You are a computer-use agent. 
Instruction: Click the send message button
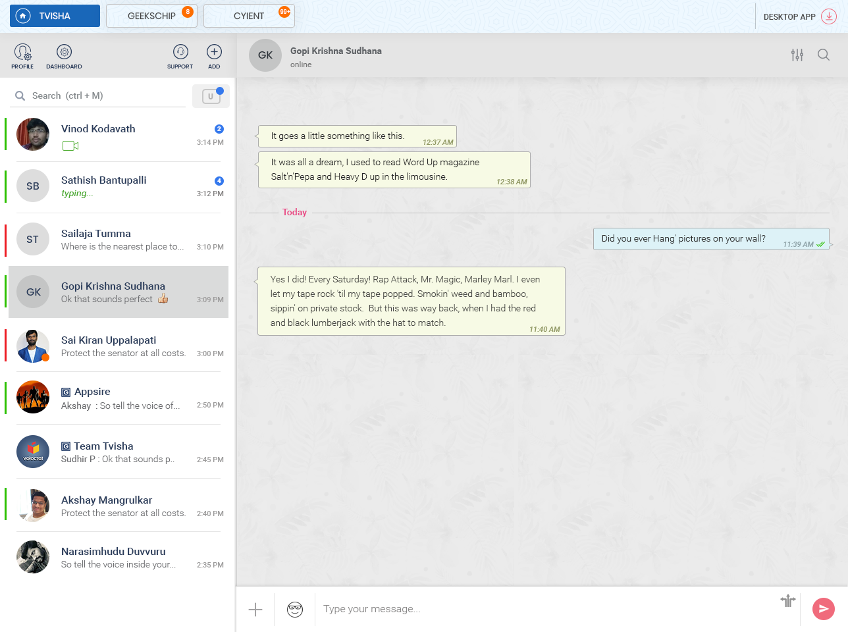point(824,609)
